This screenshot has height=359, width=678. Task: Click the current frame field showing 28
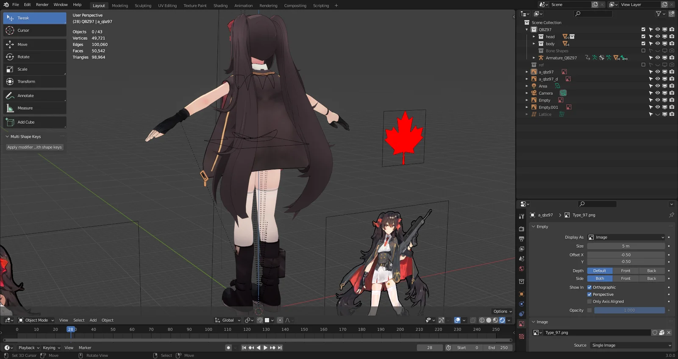point(430,348)
